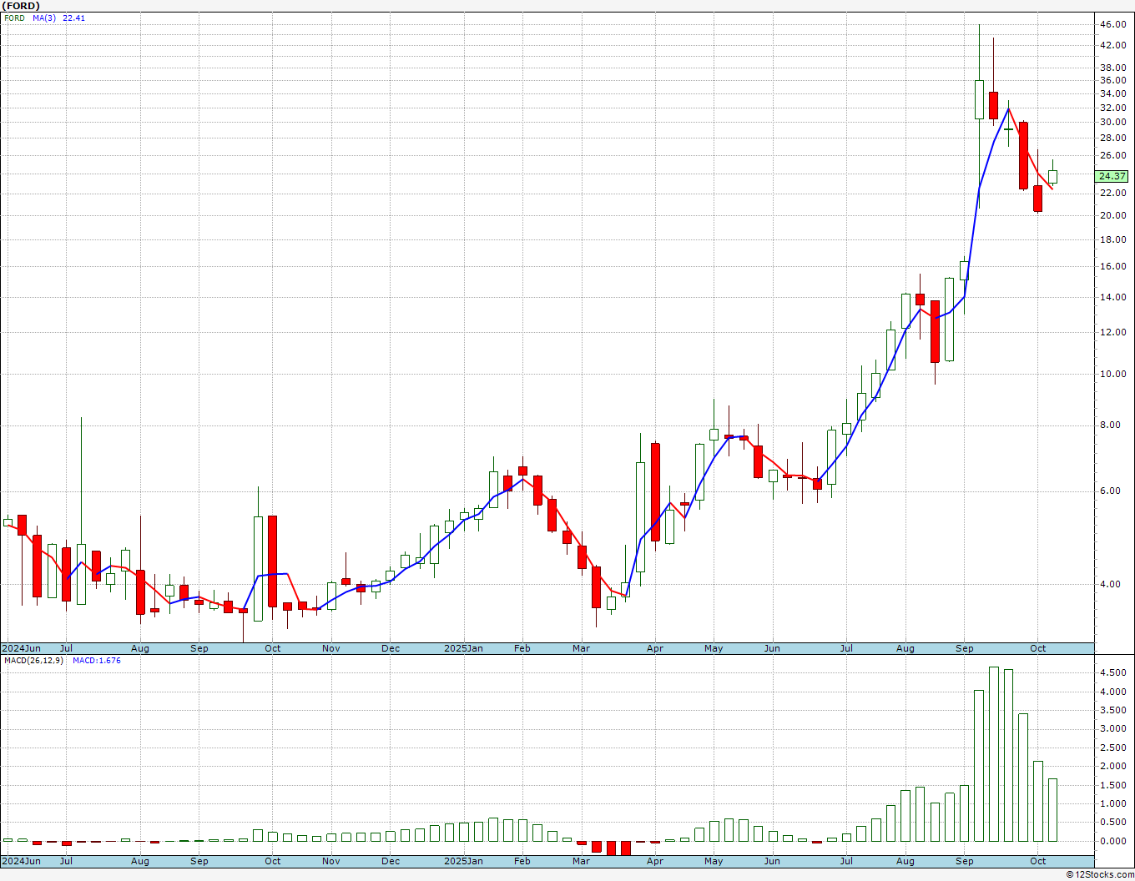Click May on the price chart time axis
Screen dimensions: 1135x881
[x=714, y=648]
